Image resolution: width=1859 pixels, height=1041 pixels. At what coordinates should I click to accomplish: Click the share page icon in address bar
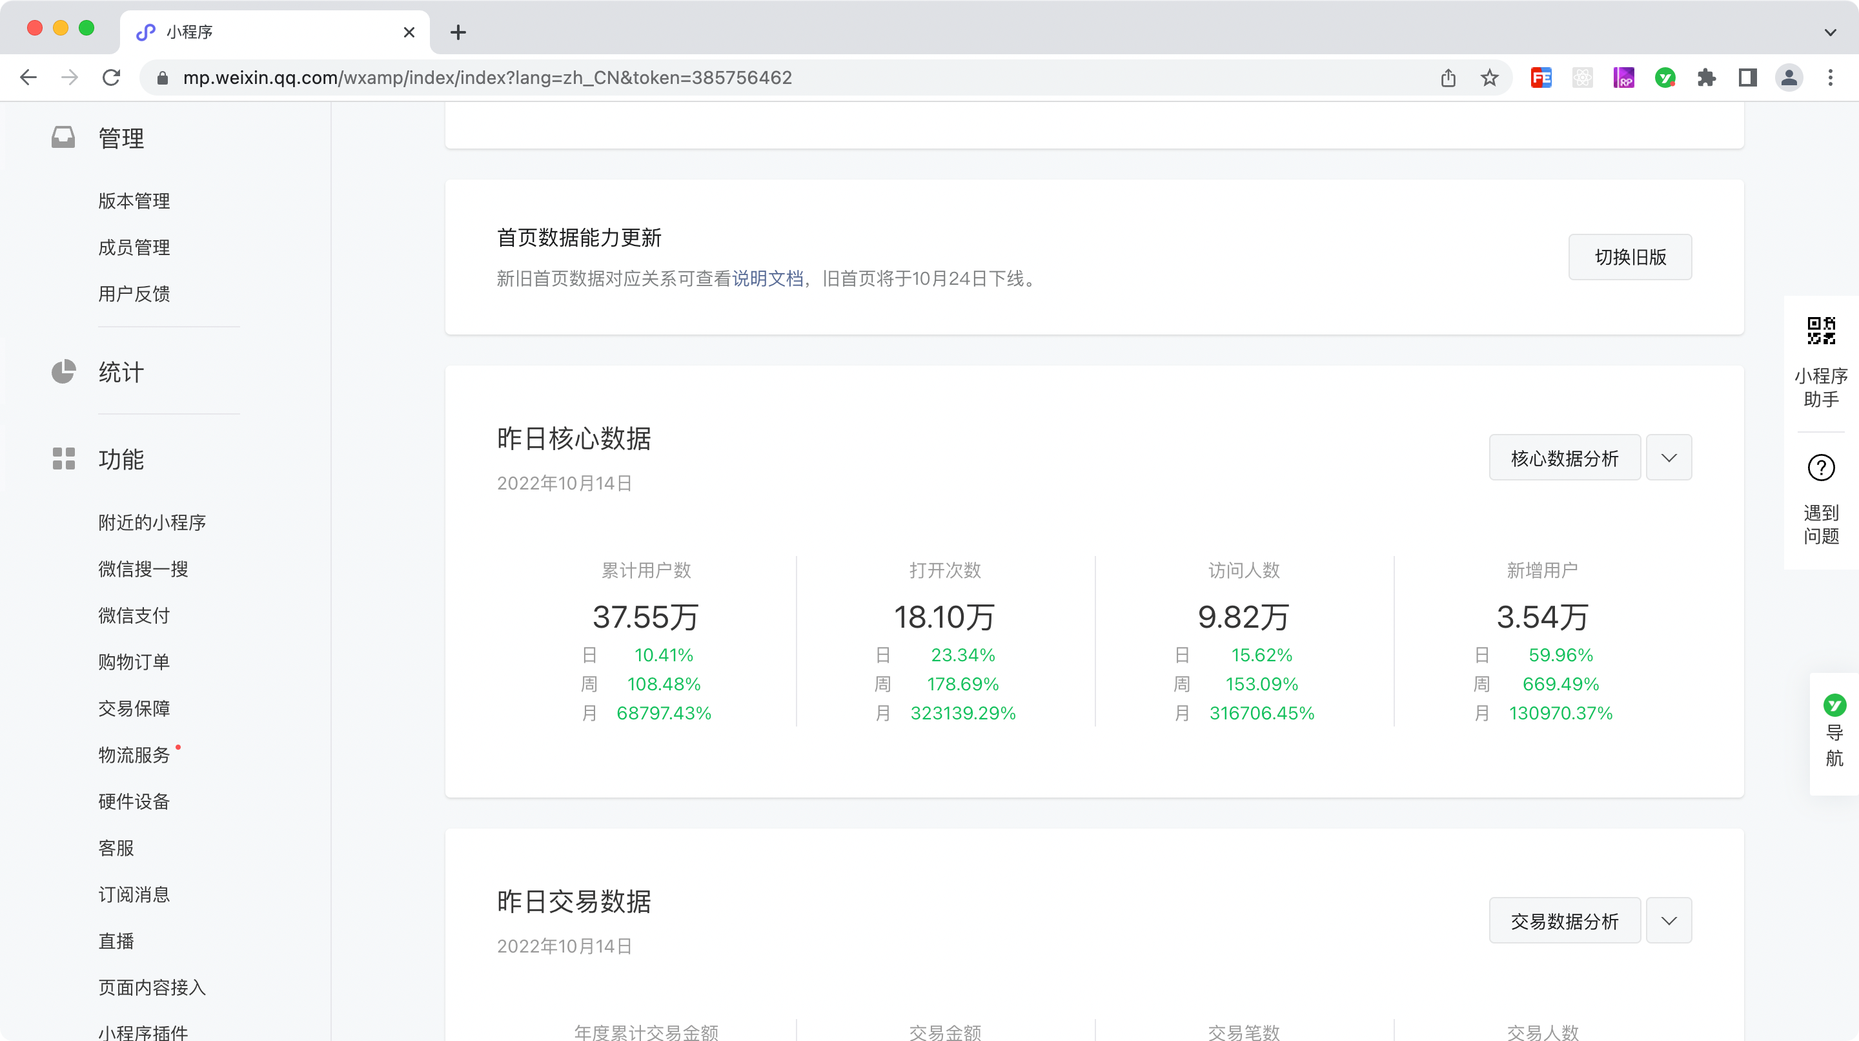[x=1448, y=78]
